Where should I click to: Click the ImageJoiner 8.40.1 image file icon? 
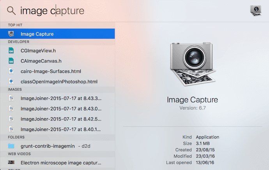[x=11, y=129]
